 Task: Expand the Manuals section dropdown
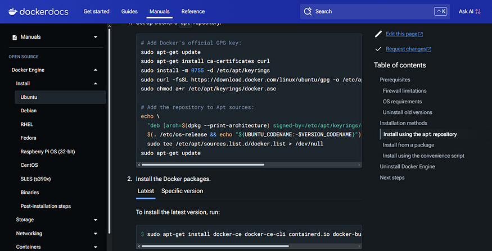tap(96, 37)
